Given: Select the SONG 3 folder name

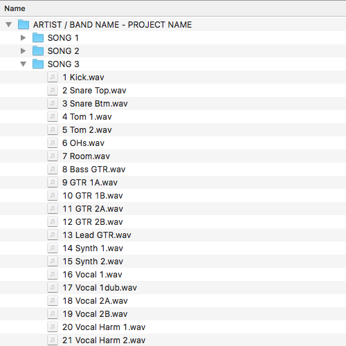Looking at the screenshot, I should click(x=64, y=64).
